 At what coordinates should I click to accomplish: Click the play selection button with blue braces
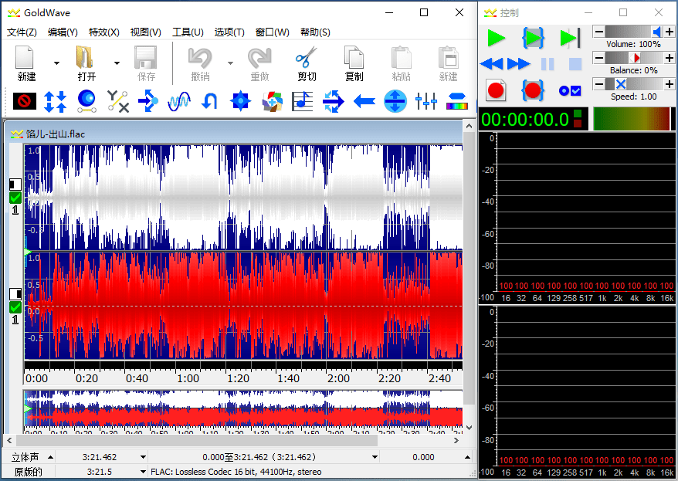(x=533, y=38)
